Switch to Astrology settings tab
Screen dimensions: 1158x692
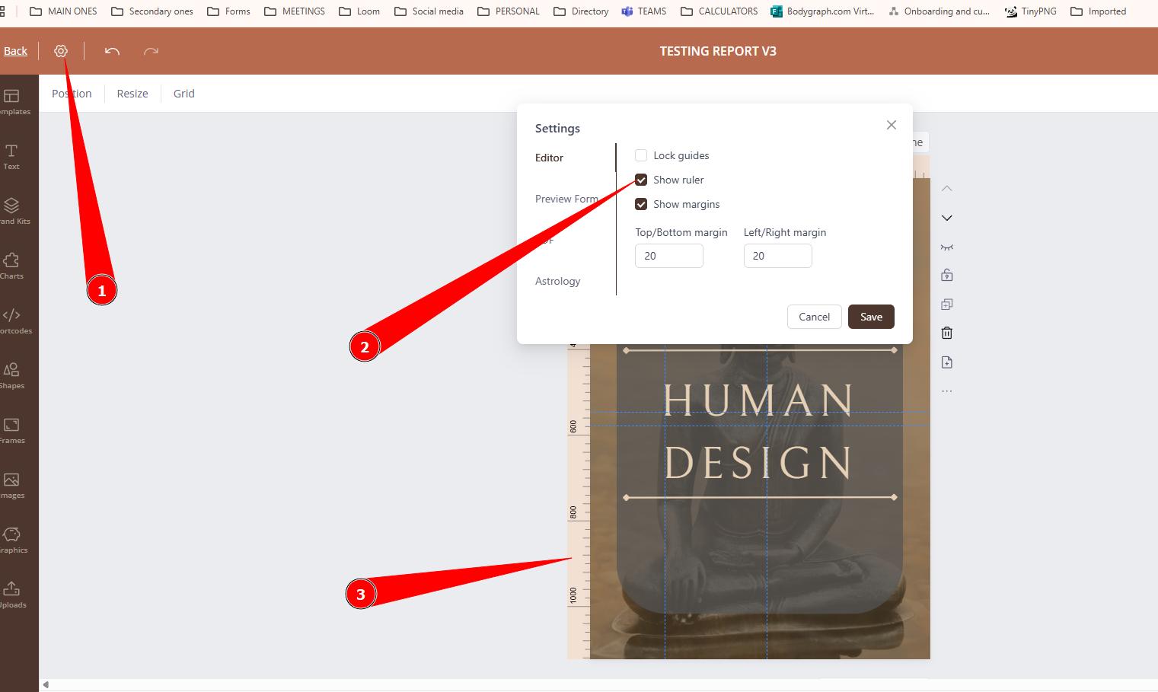(x=557, y=281)
